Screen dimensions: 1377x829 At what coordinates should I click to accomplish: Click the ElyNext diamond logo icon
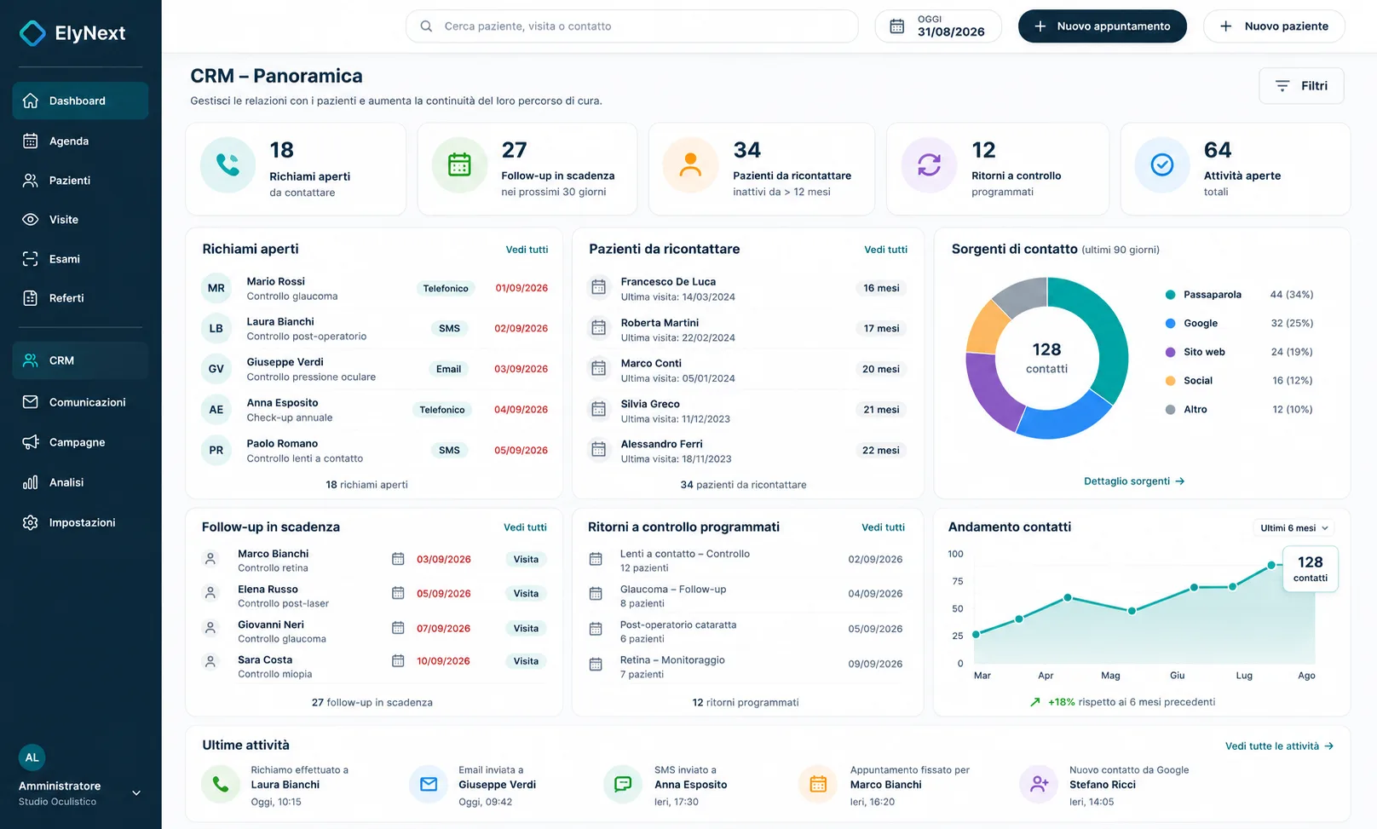[x=33, y=33]
